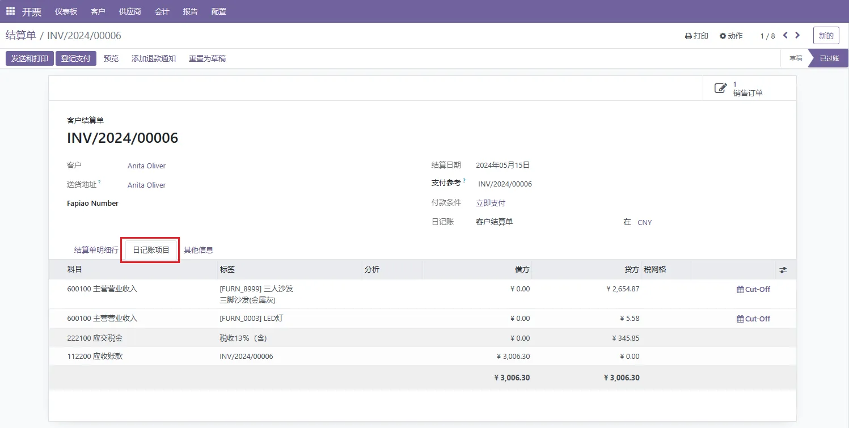Select the 已过账 status stage
This screenshot has width=849, height=428.
coord(829,58)
